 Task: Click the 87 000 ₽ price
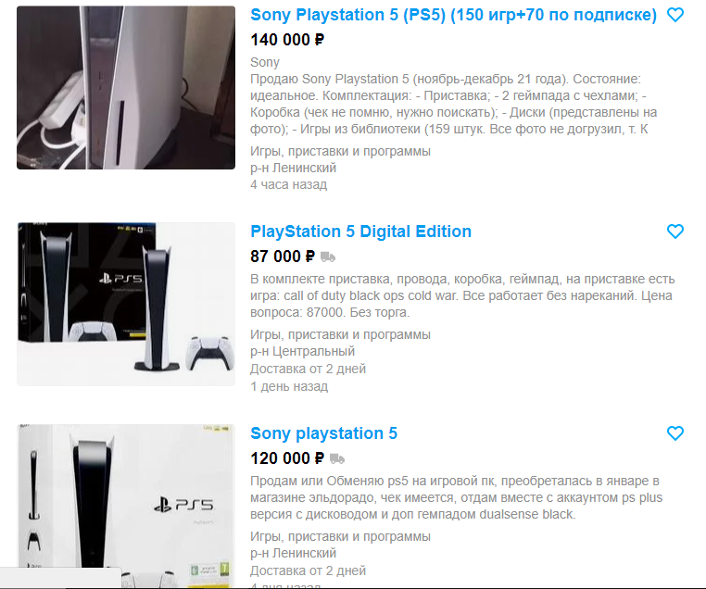(283, 257)
